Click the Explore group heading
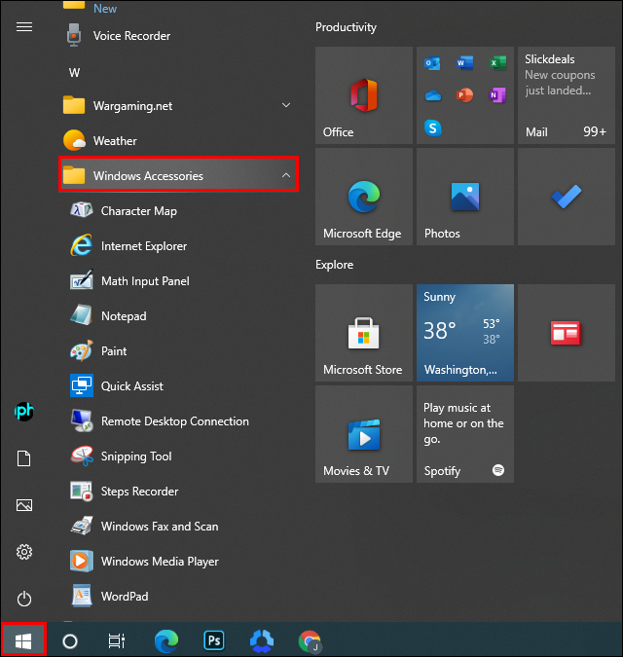623x657 pixels. (x=334, y=265)
